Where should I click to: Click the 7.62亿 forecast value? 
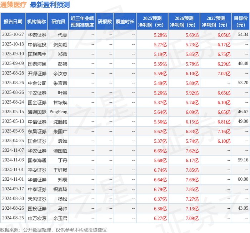tap(192, 151)
